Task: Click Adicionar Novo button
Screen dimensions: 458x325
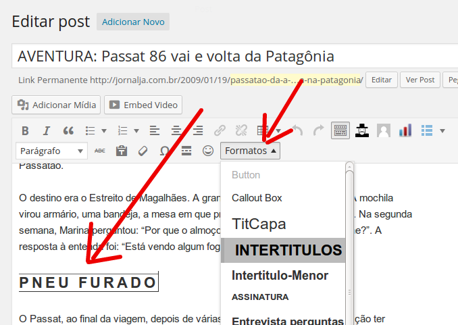Action: tap(133, 22)
